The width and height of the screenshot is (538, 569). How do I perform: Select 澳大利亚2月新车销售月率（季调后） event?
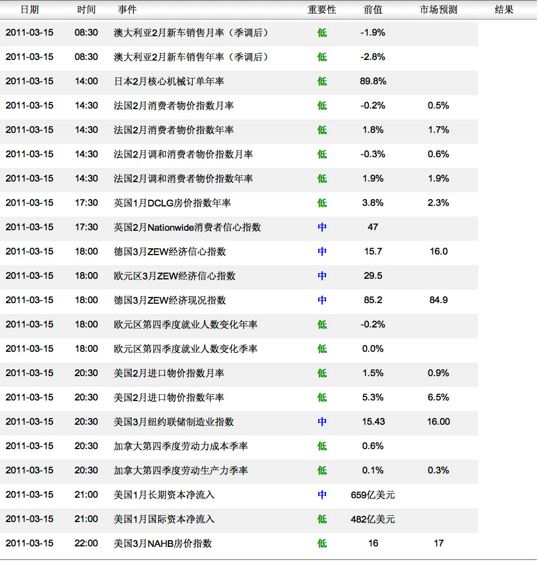[x=193, y=33]
